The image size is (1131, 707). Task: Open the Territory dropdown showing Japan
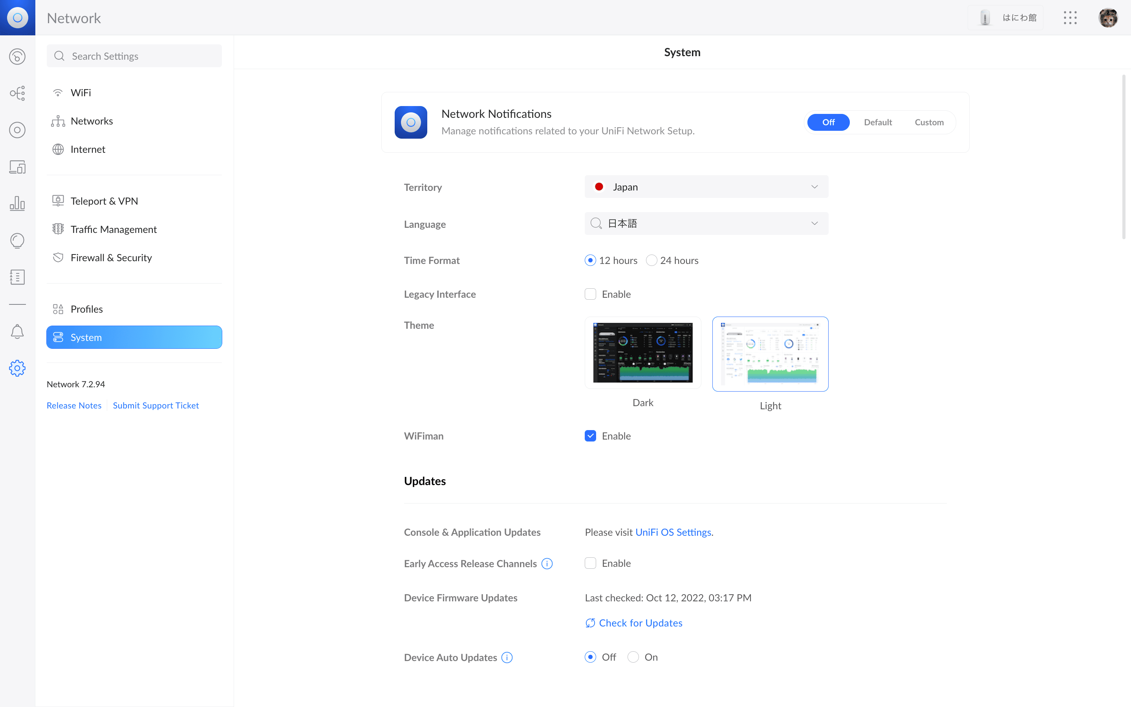tap(706, 187)
